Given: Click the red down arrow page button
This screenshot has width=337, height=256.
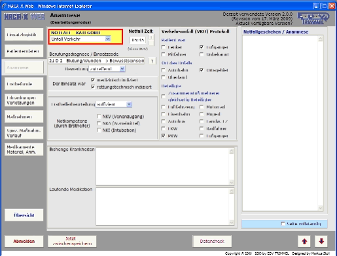Looking at the screenshot, I should (321, 241).
